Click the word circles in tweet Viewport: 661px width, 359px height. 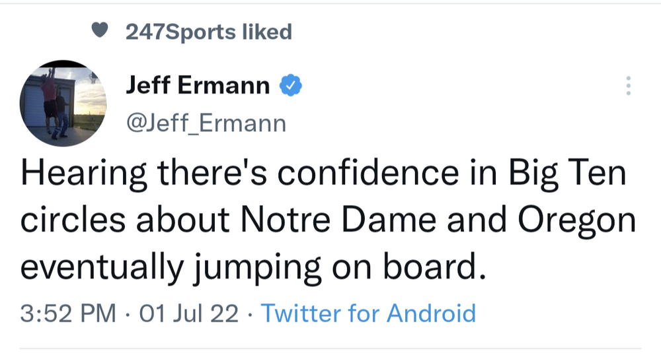pos(73,220)
